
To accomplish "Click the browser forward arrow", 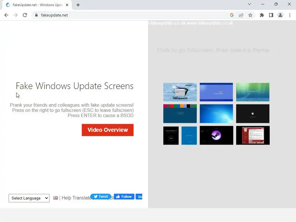I will click(x=16, y=15).
